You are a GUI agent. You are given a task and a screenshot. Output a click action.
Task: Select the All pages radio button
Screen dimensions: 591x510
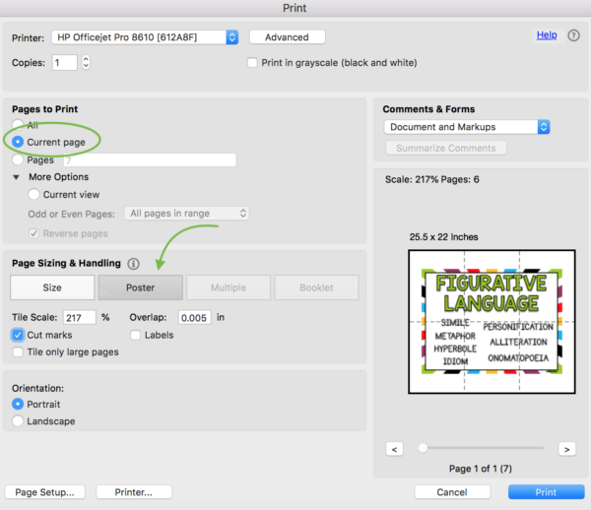click(18, 125)
